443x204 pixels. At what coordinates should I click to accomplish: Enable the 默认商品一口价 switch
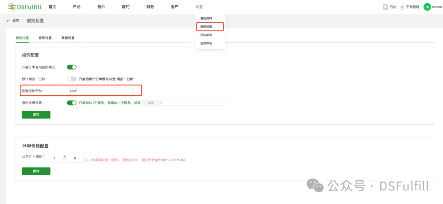[72, 79]
